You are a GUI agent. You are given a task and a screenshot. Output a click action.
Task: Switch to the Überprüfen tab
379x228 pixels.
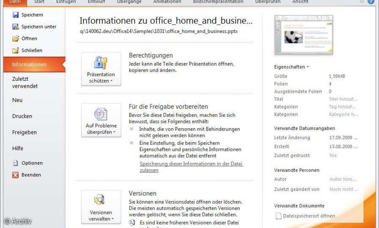tap(268, 2)
